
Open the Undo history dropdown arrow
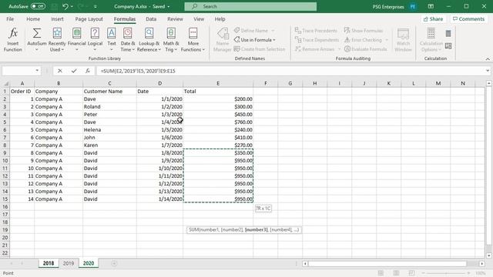[x=72, y=6]
